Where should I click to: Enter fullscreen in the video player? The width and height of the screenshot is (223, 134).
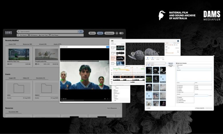[x=108, y=99]
